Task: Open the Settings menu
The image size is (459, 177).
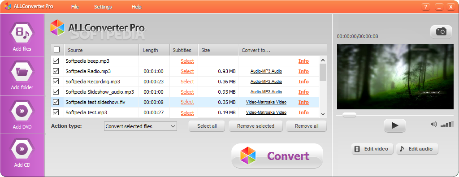Action: click(x=103, y=7)
